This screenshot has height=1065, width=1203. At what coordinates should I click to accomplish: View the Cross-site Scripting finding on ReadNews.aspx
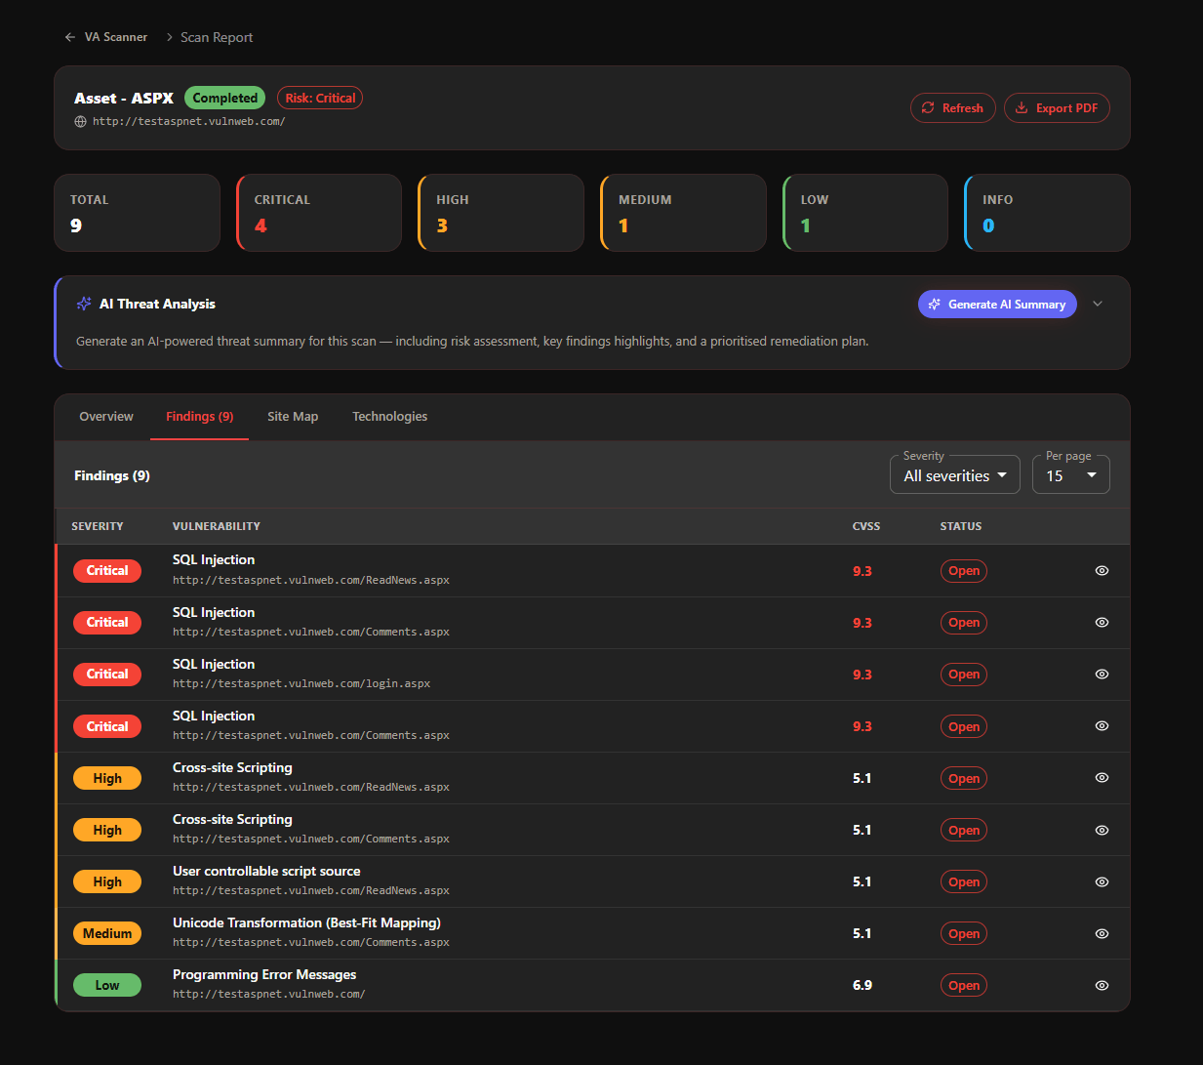(1102, 778)
